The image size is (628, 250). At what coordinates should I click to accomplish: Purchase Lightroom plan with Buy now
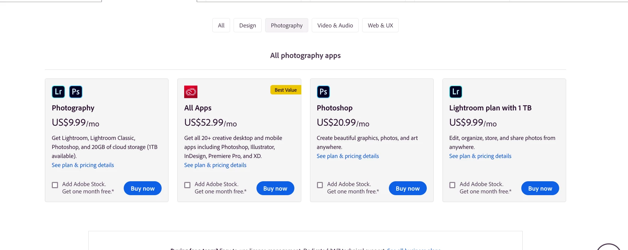point(540,188)
